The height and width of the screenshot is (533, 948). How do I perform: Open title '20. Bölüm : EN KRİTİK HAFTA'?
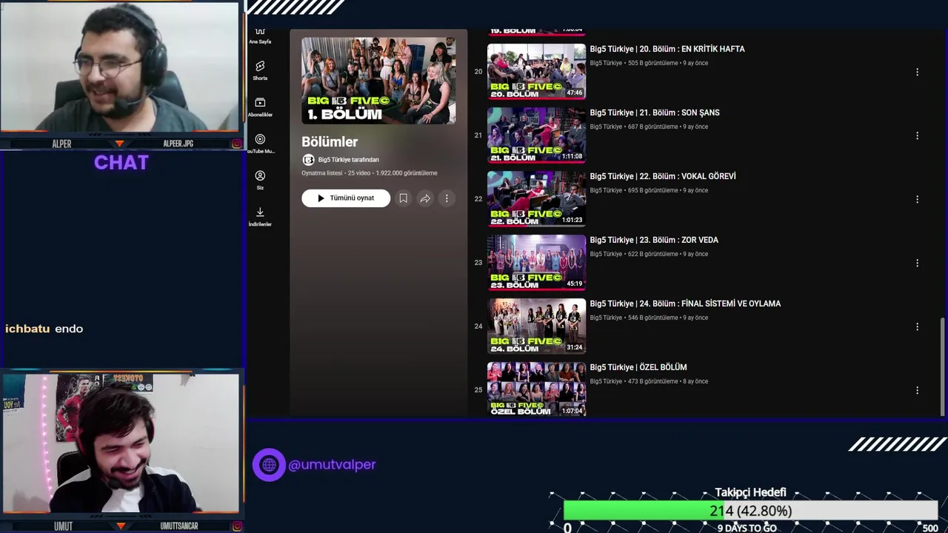click(x=667, y=49)
